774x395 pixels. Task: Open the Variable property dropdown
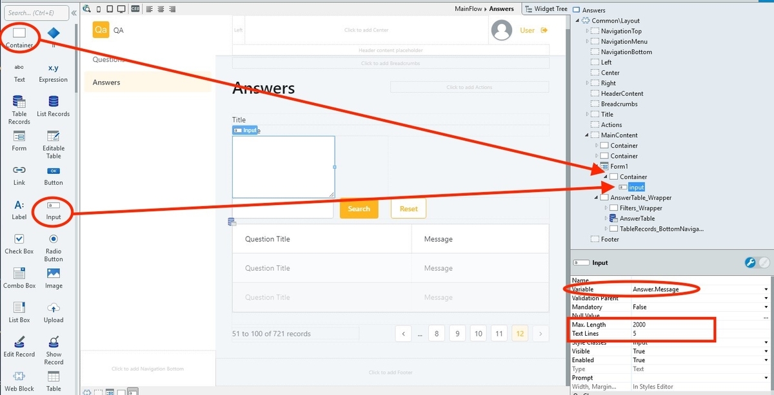(766, 289)
